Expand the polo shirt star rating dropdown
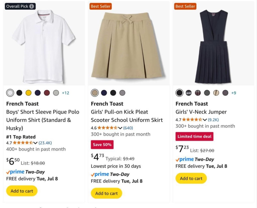The height and width of the screenshot is (208, 257). click(x=35, y=143)
